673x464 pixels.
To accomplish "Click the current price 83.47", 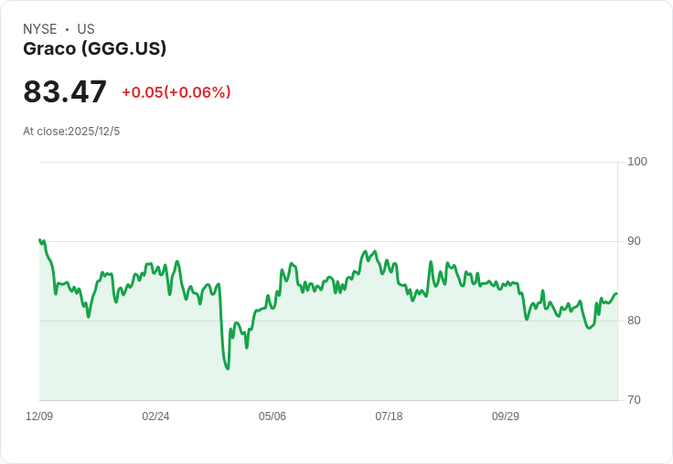I will (65, 92).
